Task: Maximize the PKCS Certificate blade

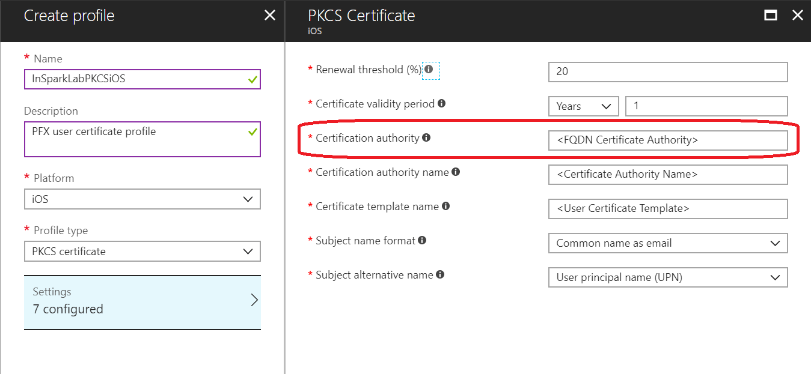Action: coord(771,15)
